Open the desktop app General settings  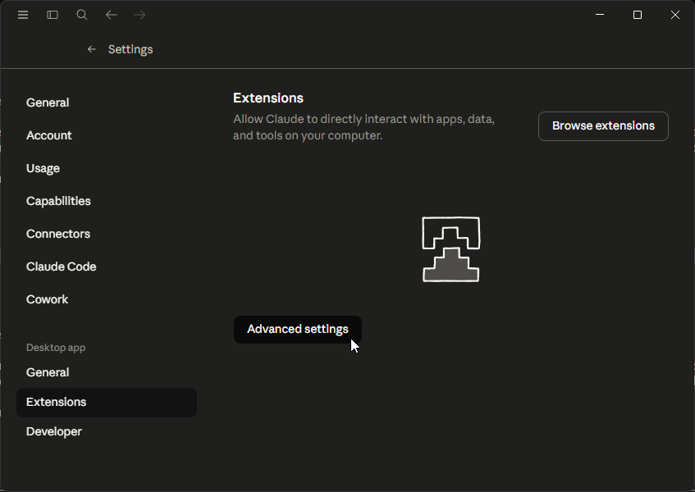pos(47,371)
